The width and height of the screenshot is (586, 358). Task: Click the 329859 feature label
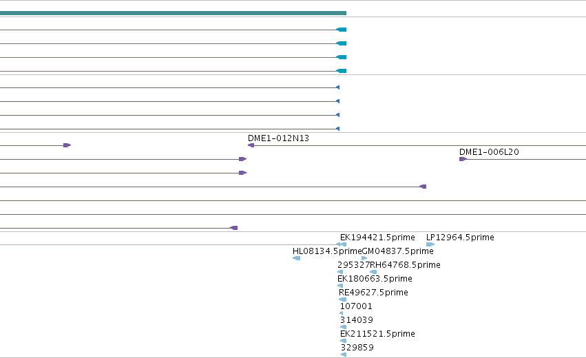[x=357, y=348]
